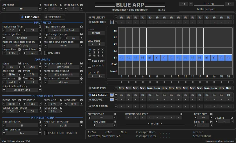
Task: Open the output note velocity help icon
Action: 40,86
